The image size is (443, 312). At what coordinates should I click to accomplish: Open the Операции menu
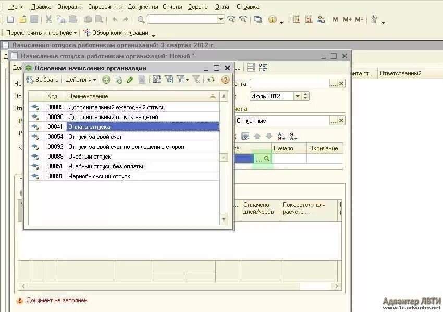point(70,7)
